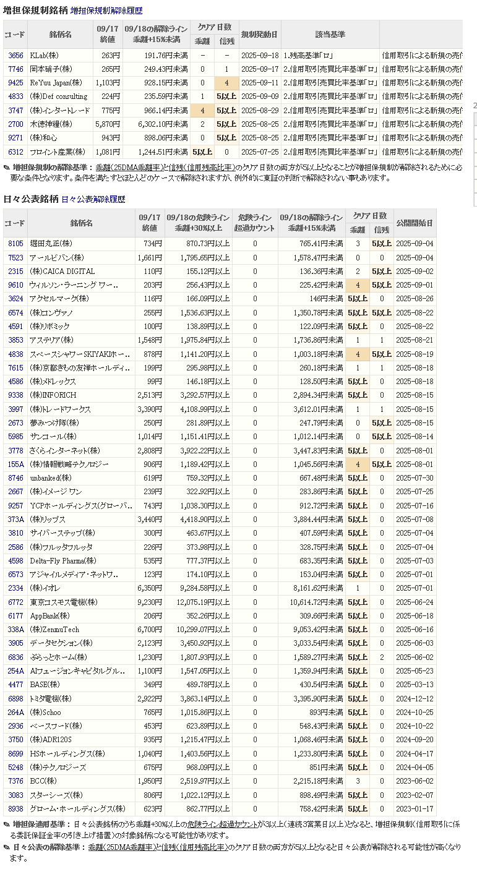Open the 増担保規制解除履歴 link
The image size is (477, 869).
point(106,11)
